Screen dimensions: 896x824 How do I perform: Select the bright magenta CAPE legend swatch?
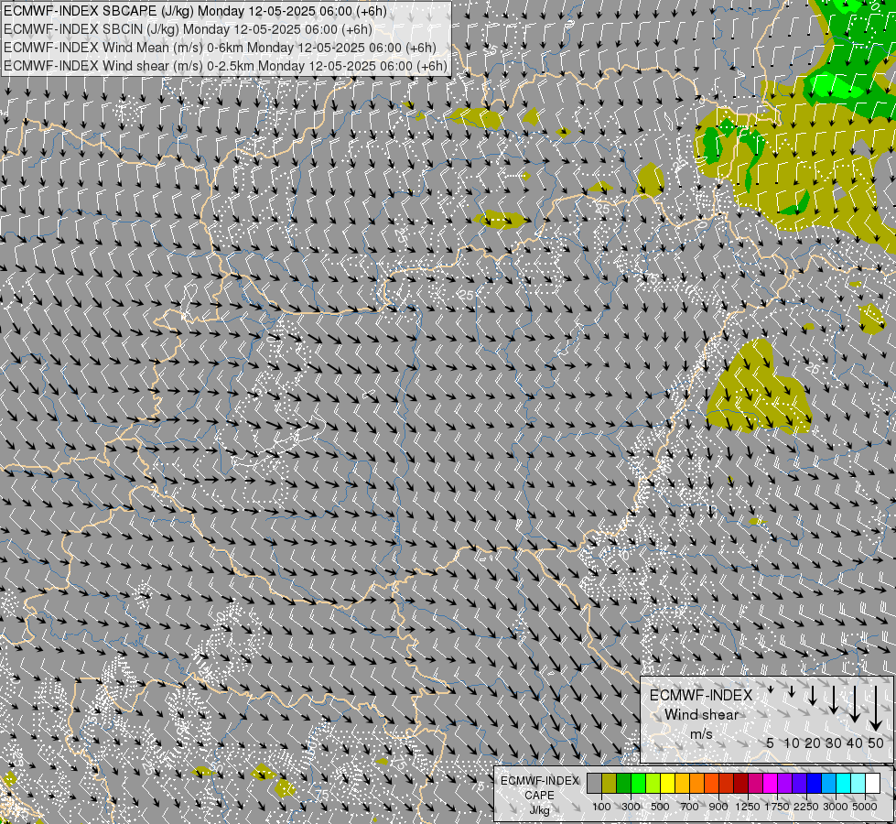pos(770,783)
